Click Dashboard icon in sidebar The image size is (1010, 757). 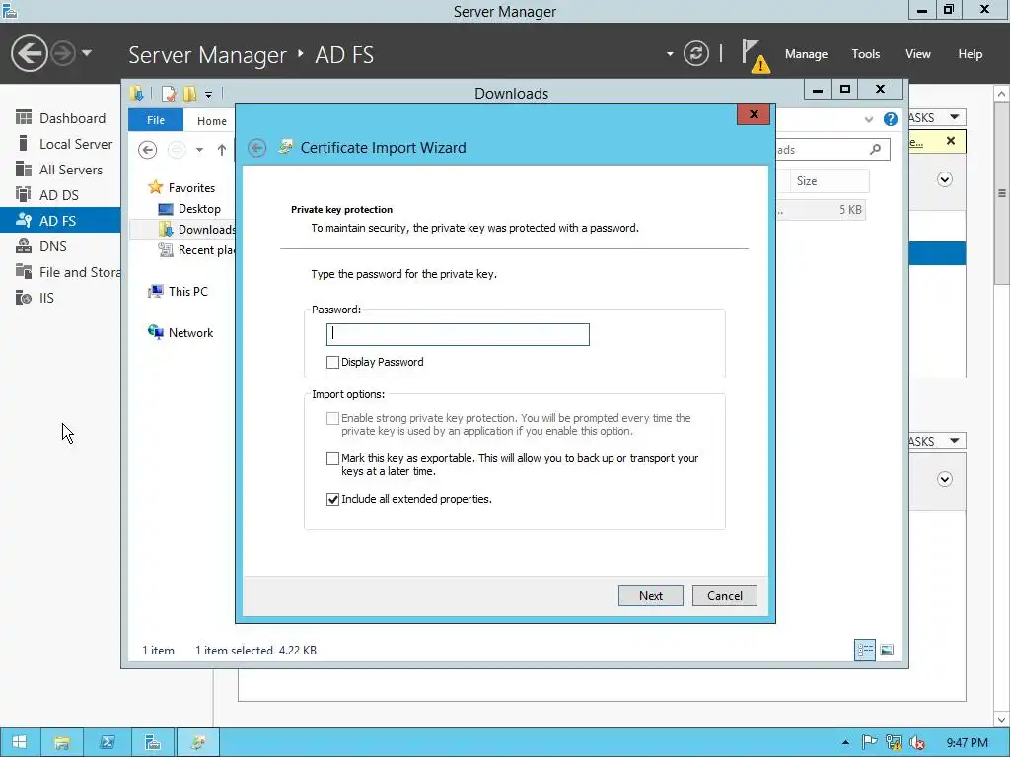point(24,118)
